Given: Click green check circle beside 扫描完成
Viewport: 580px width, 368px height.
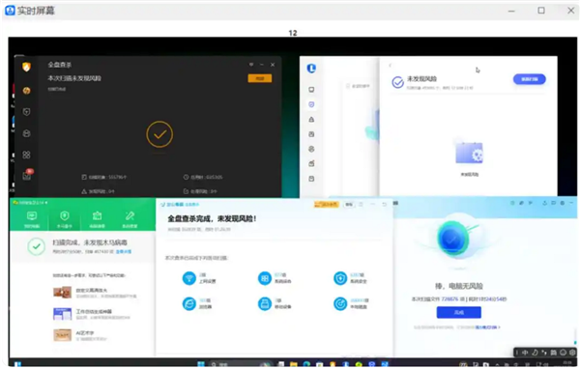Looking at the screenshot, I should [x=37, y=247].
